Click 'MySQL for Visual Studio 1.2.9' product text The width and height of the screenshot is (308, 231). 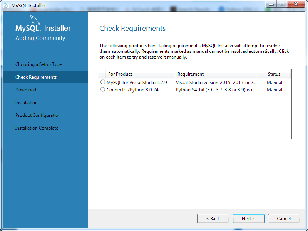(137, 82)
